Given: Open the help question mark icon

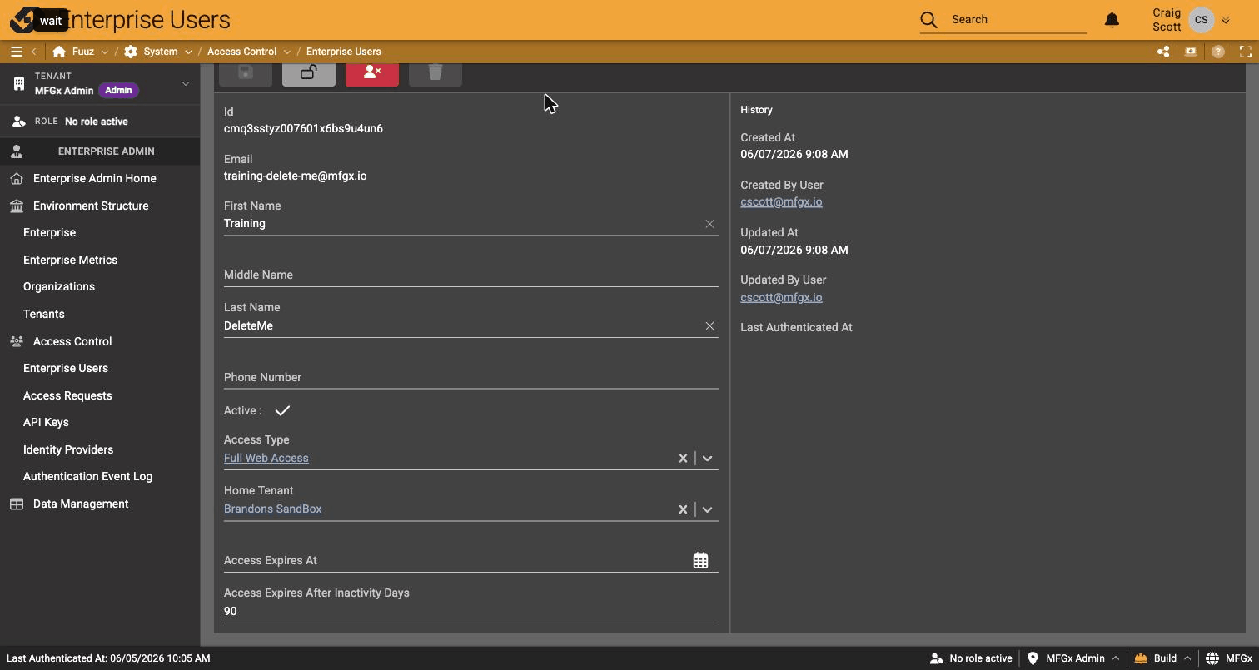Looking at the screenshot, I should pos(1218,52).
